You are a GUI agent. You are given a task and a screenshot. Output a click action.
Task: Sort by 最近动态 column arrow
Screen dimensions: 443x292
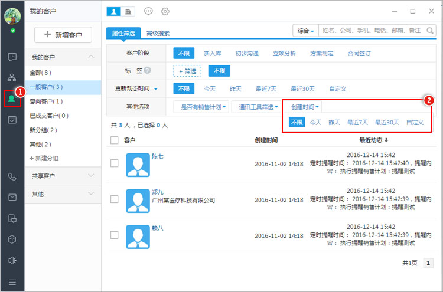(x=386, y=140)
